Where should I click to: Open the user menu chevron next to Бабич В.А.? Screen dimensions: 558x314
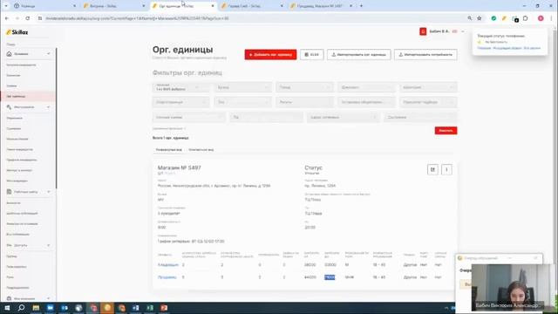point(463,31)
